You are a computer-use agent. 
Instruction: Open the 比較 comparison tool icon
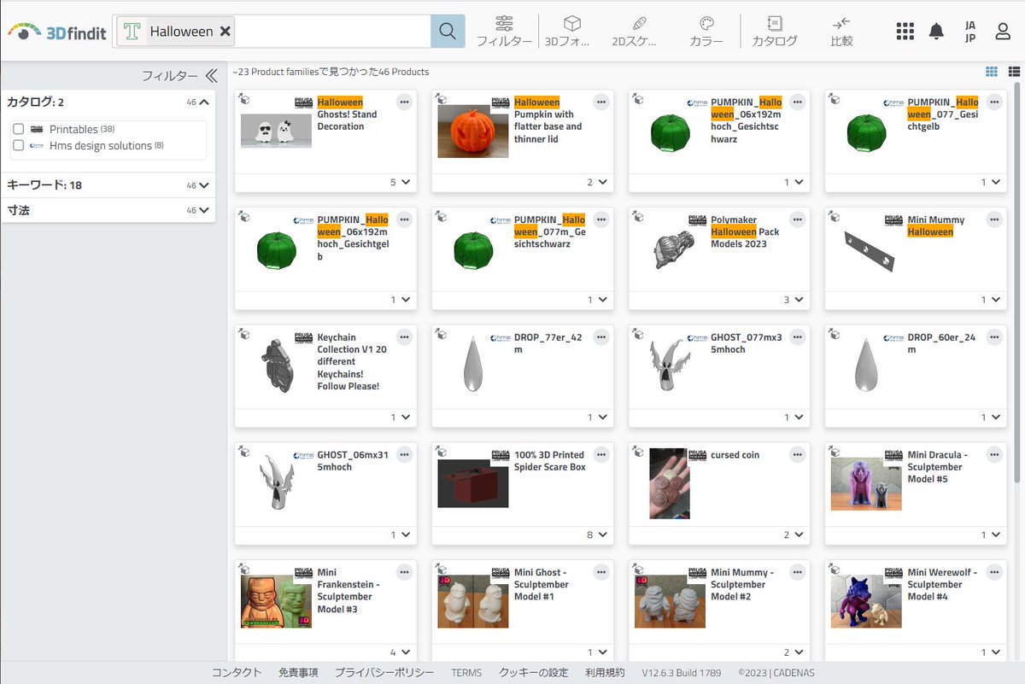tap(840, 24)
